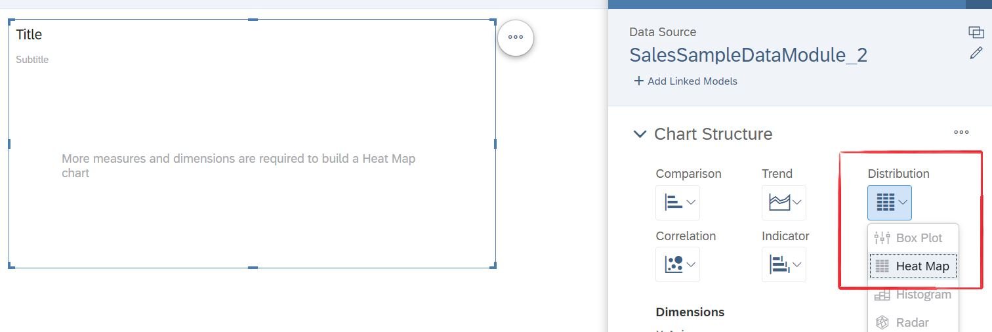Open Chart Structure more options ellipsis
992x332 pixels.
[x=961, y=132]
